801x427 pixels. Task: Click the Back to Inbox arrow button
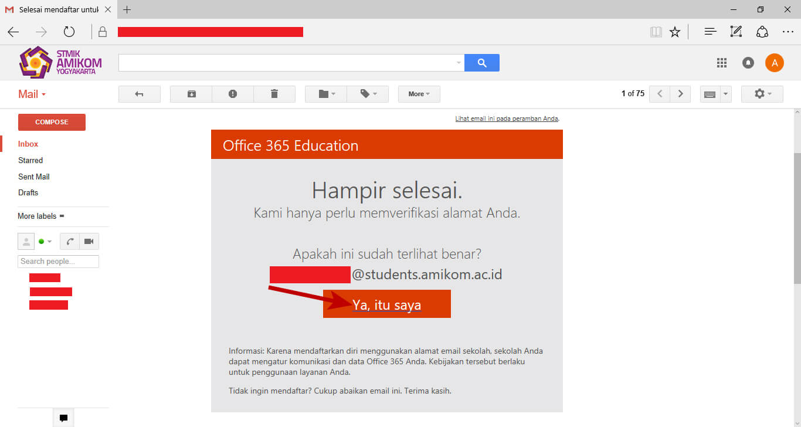[140, 94]
